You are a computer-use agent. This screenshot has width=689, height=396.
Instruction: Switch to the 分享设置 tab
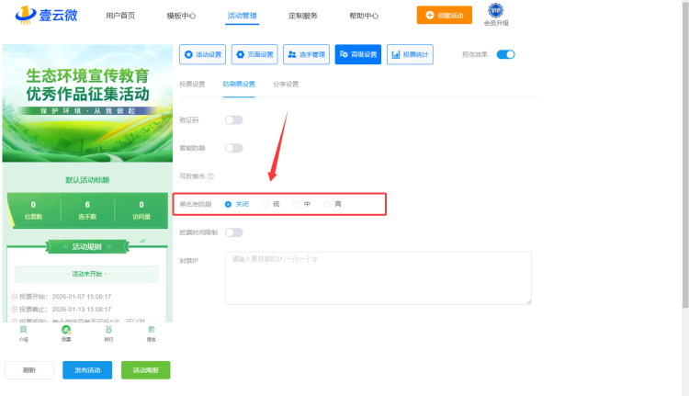[286, 84]
